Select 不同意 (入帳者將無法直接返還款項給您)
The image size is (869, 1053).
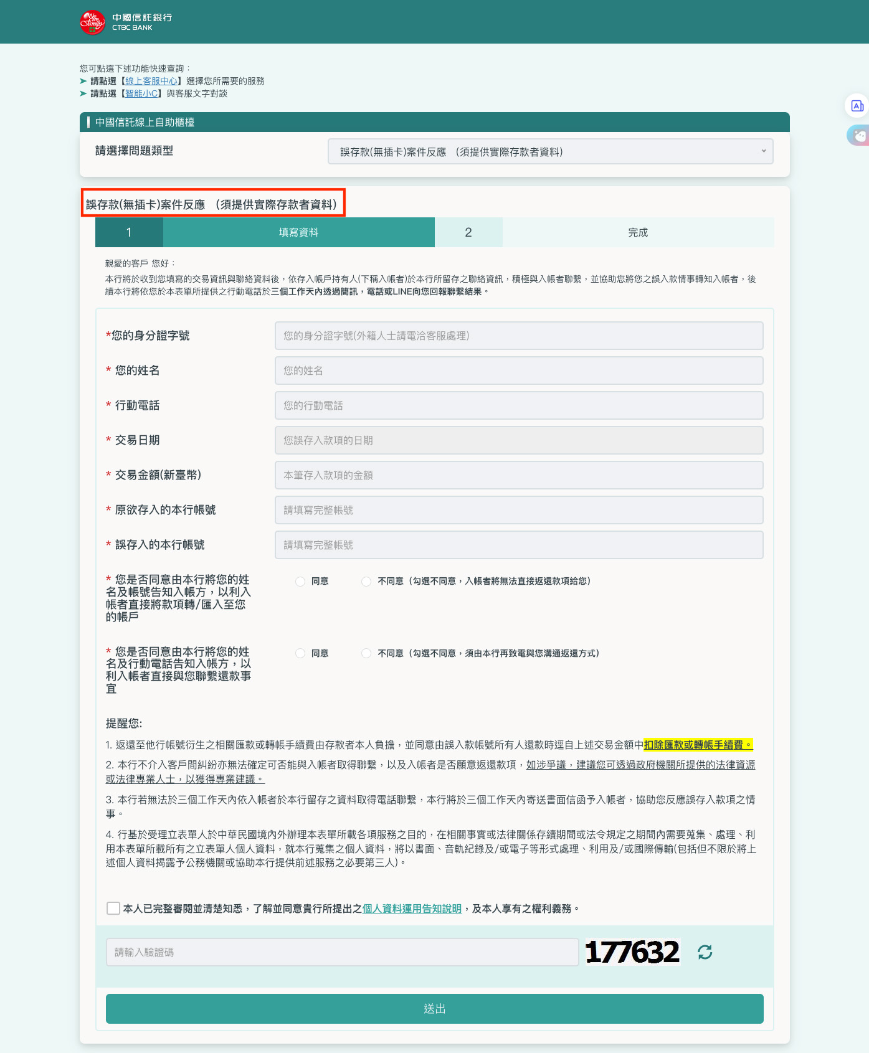[366, 582]
